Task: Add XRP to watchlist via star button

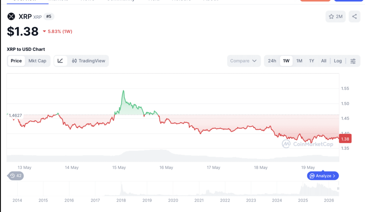Action: click(x=335, y=16)
